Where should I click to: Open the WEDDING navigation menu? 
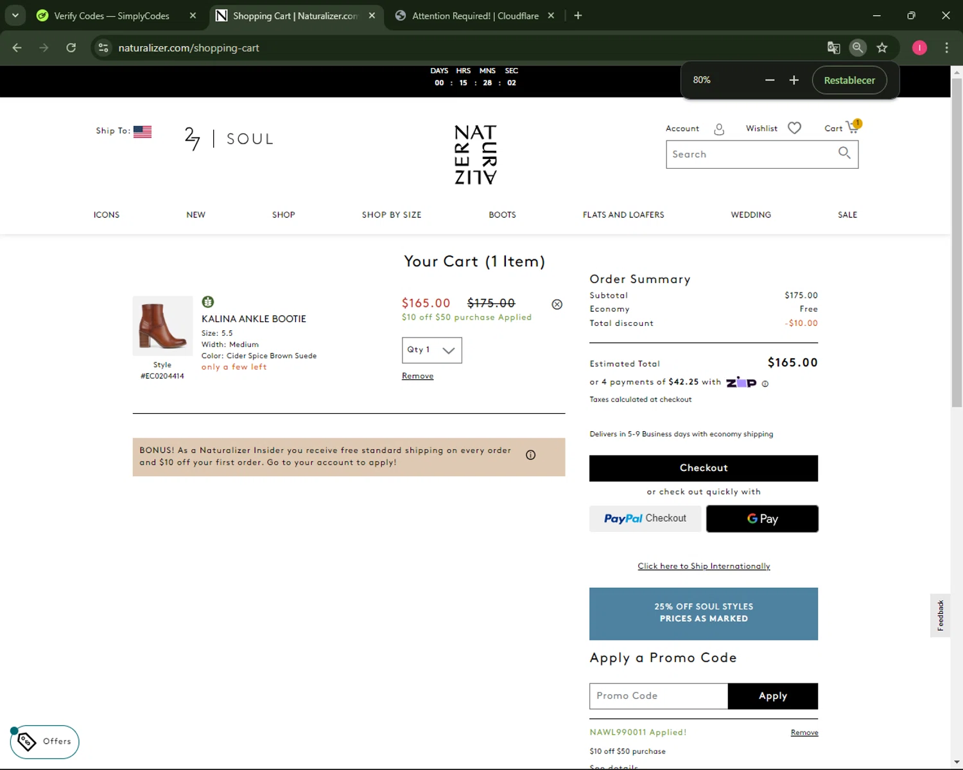[x=751, y=215]
